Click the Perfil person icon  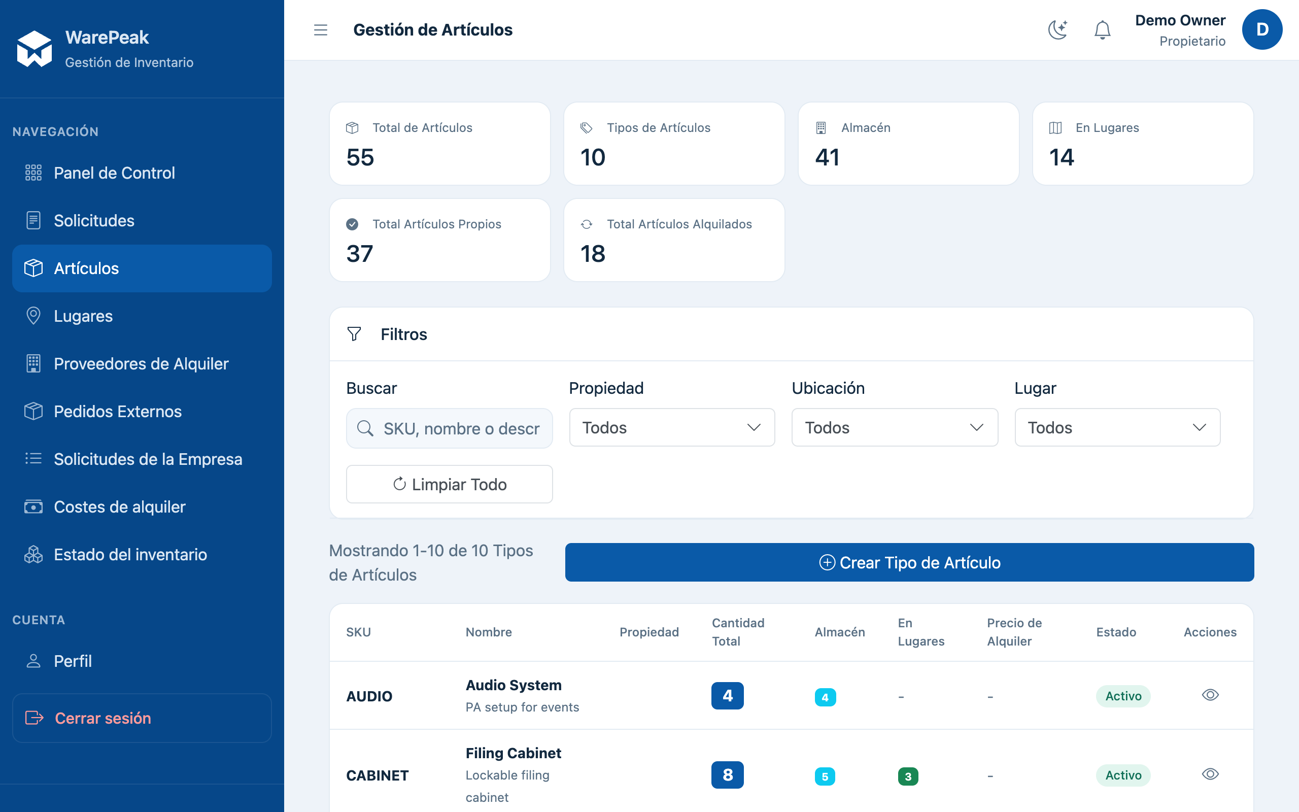(x=33, y=661)
